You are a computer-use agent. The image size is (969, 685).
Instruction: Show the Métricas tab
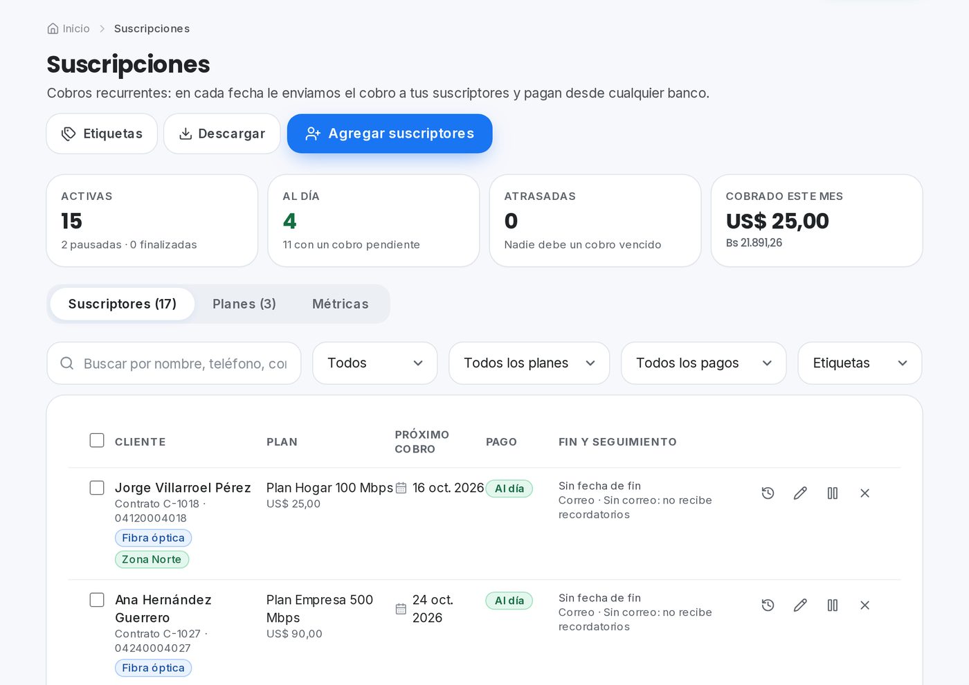(341, 304)
